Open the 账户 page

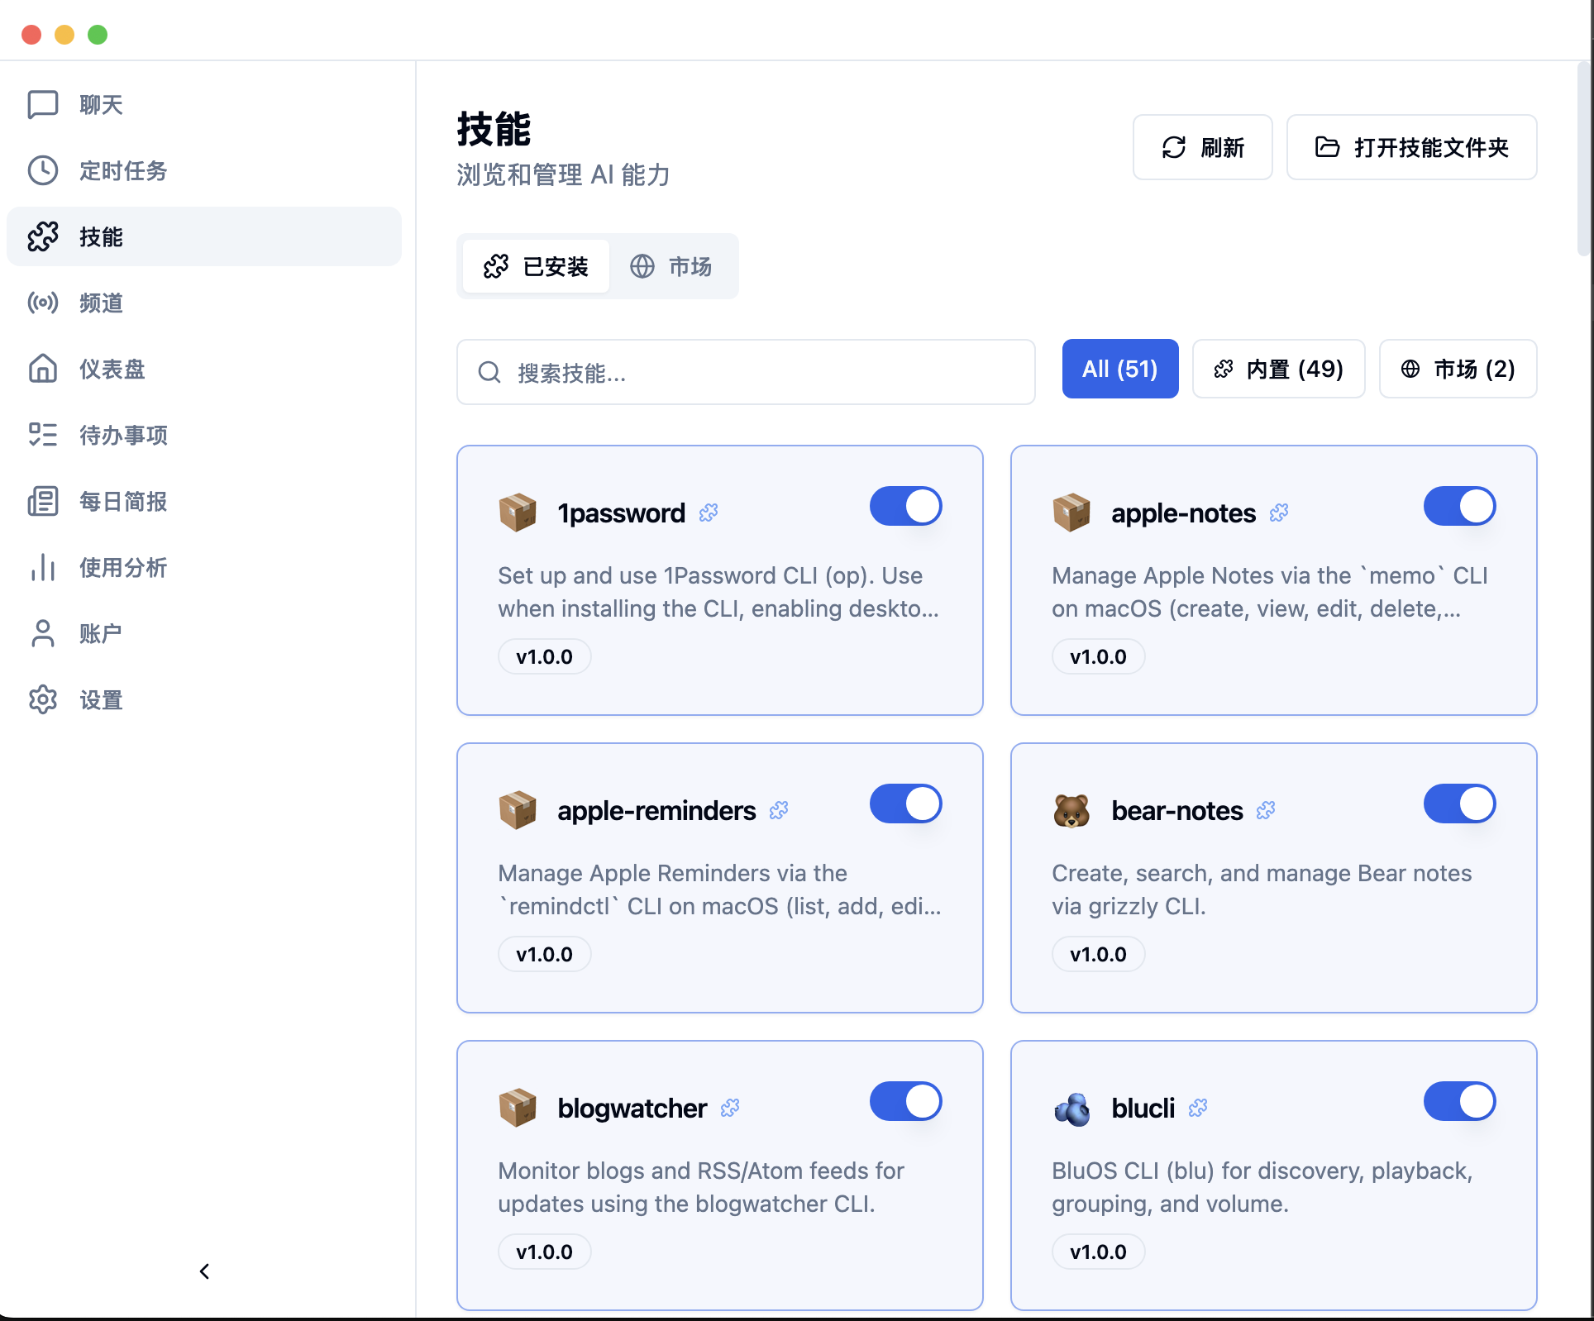[99, 633]
